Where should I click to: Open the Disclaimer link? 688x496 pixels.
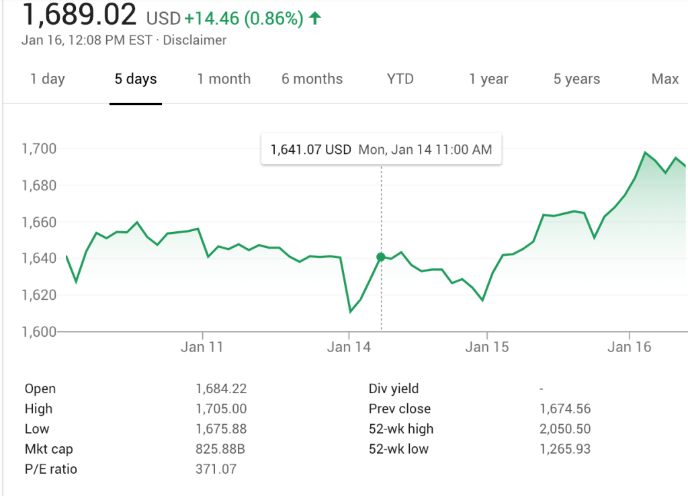point(196,40)
